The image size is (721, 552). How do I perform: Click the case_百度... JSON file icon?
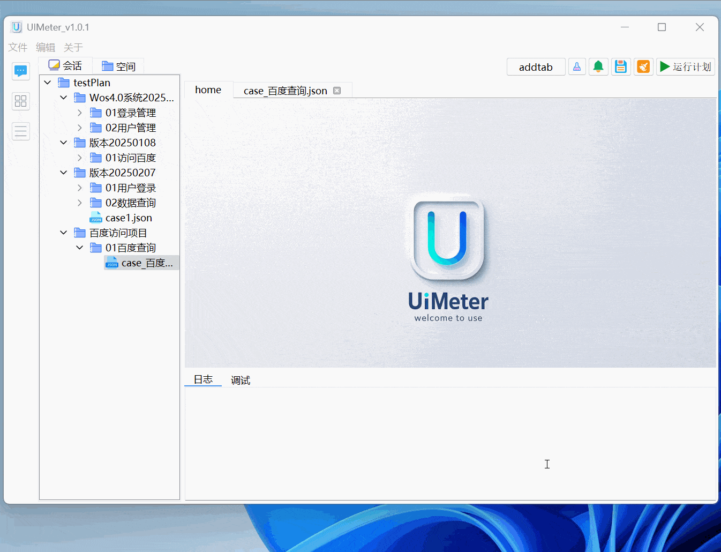(x=112, y=263)
